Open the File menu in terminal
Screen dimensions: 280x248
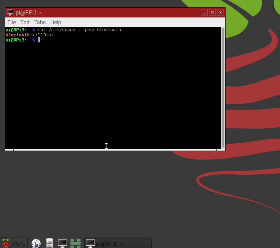click(x=12, y=22)
